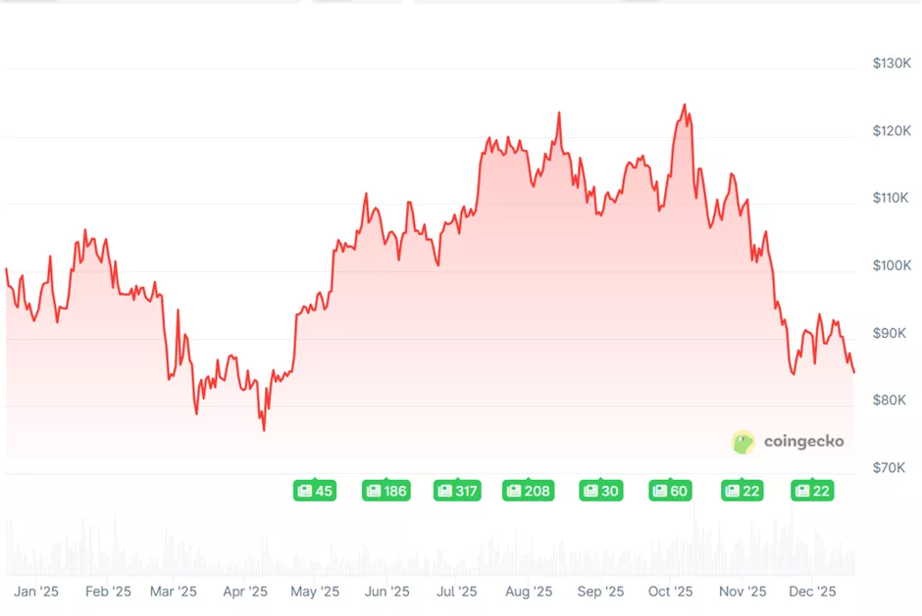Click the 22 news badge above Nov '25
Image resolution: width=922 pixels, height=616 pixels.
[743, 491]
